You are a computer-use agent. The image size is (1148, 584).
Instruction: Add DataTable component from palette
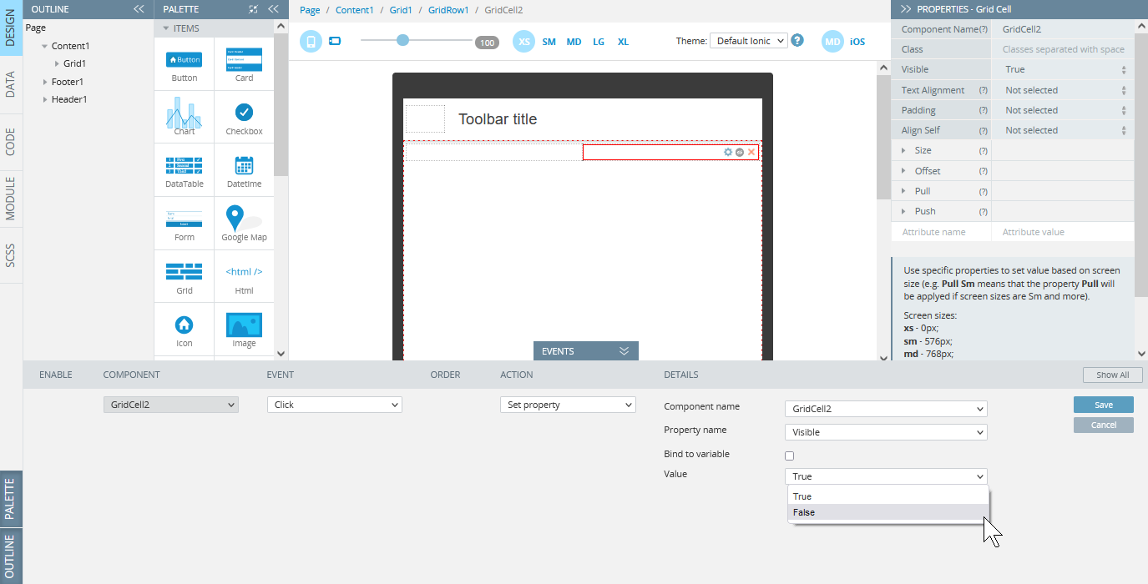point(185,170)
